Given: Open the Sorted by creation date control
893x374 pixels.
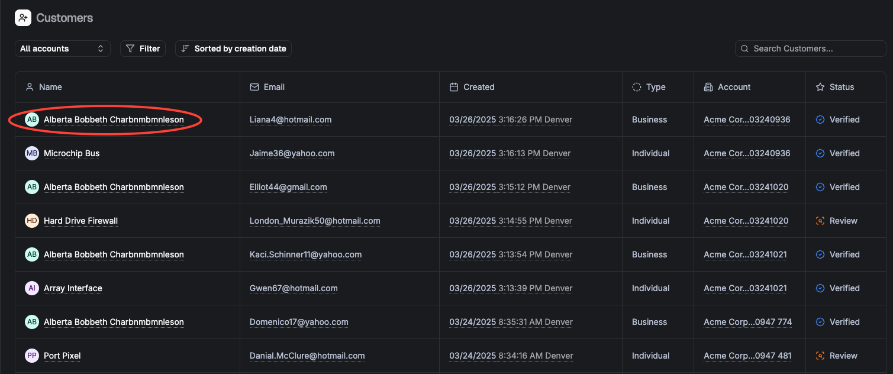Looking at the screenshot, I should [x=233, y=48].
